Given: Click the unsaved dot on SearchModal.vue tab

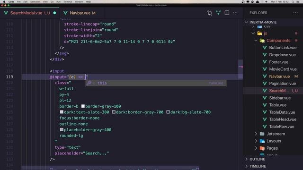Looking at the screenshot, I should [x=55, y=13].
